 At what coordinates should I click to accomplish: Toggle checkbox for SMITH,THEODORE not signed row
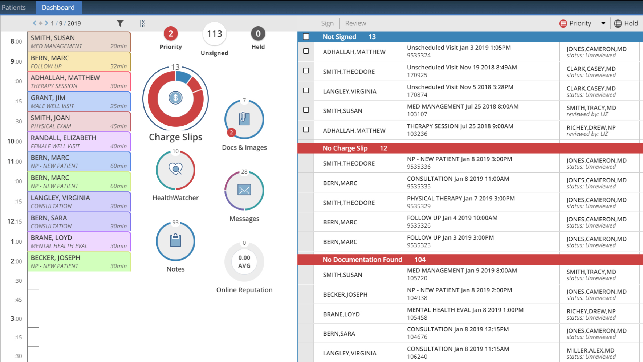click(306, 71)
